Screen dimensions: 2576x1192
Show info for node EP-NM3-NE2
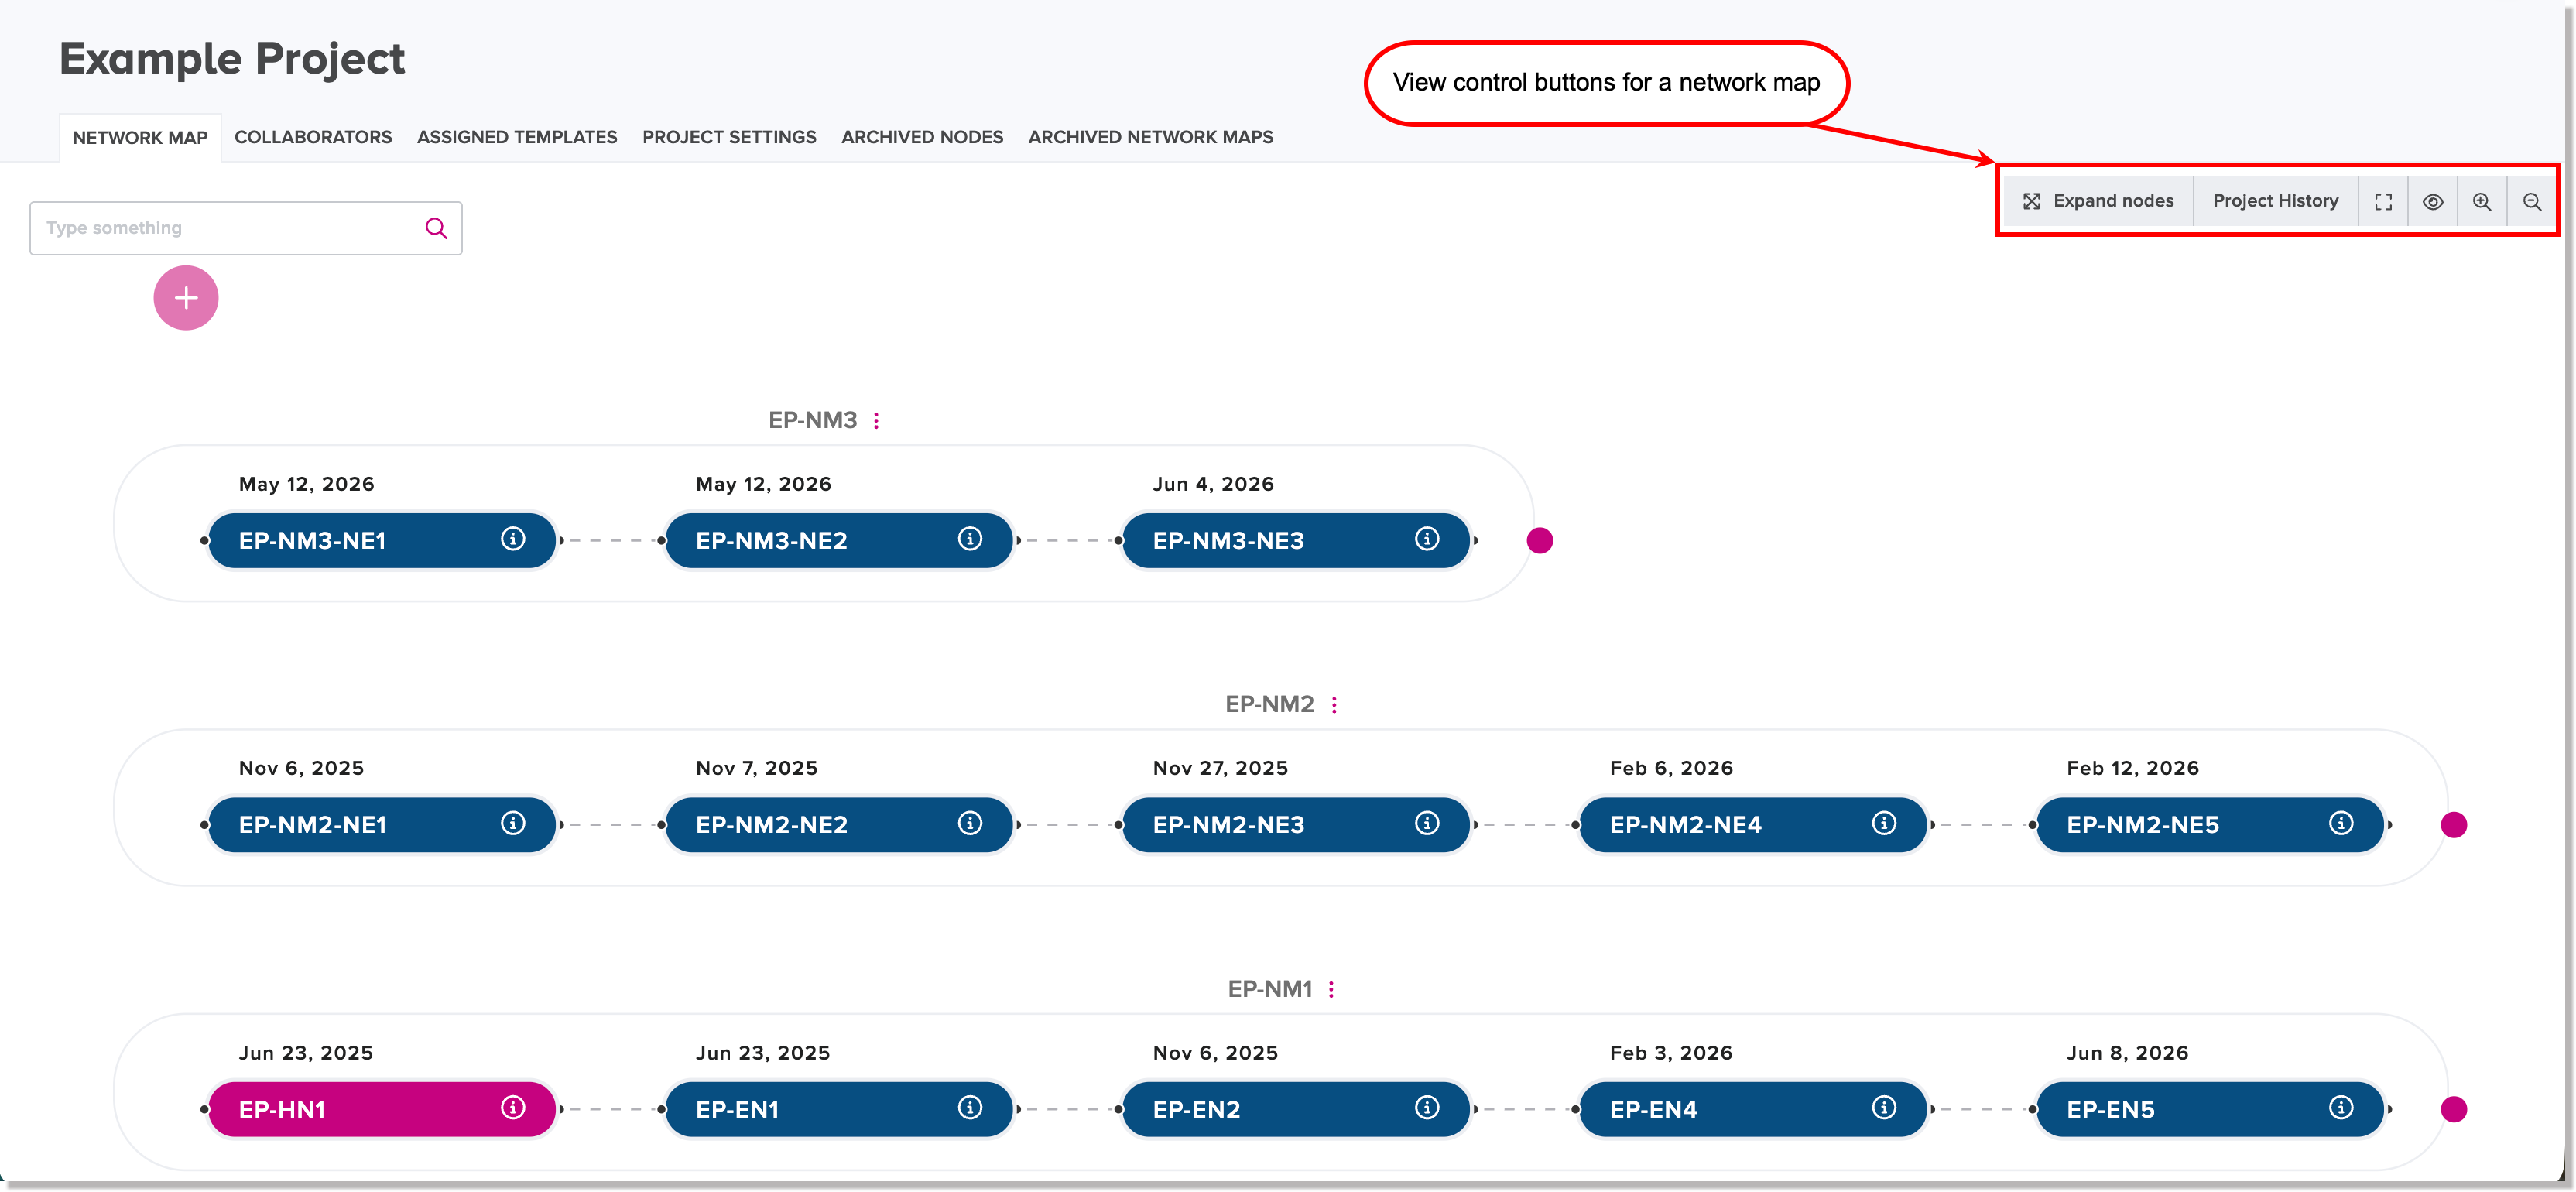point(970,539)
